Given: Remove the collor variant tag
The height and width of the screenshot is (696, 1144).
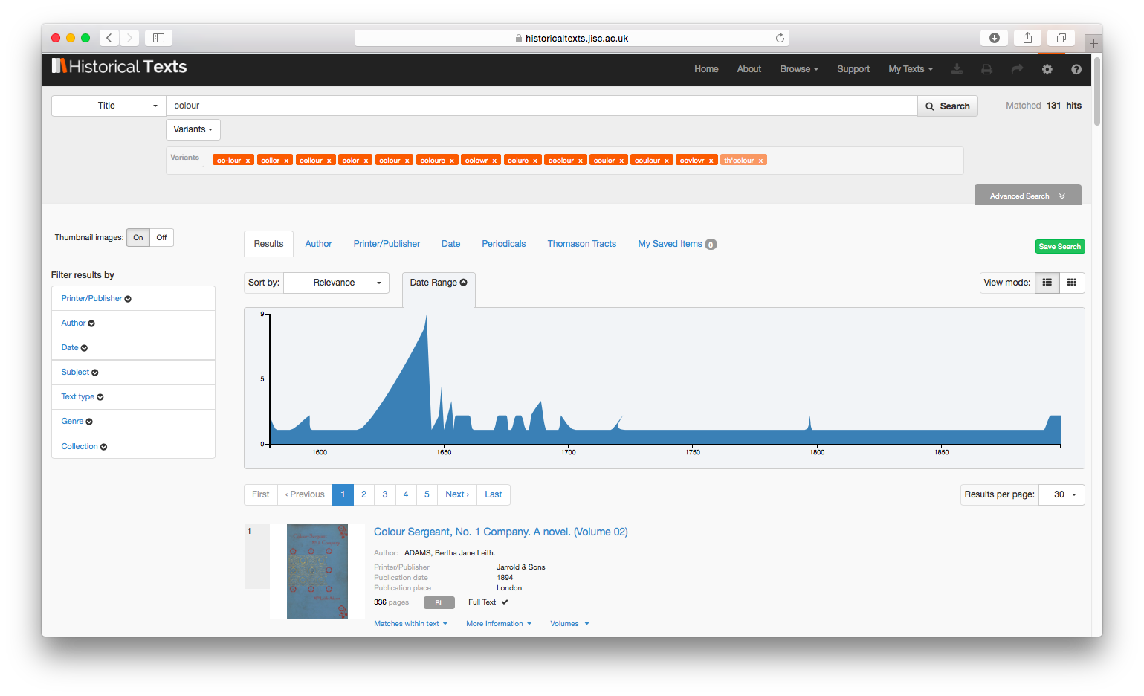Looking at the screenshot, I should coord(286,161).
